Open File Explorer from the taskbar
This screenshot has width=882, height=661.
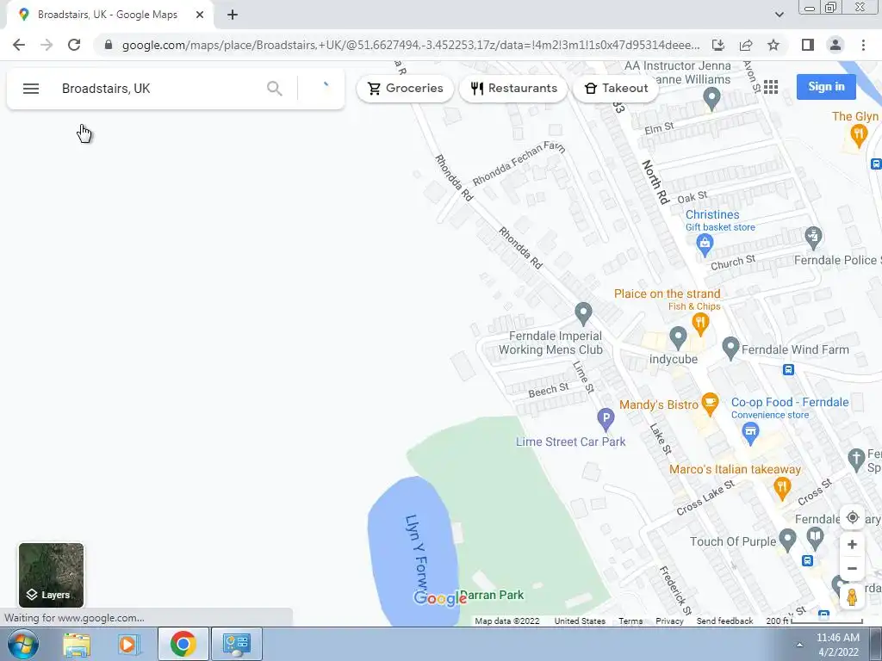pyautogui.click(x=77, y=644)
